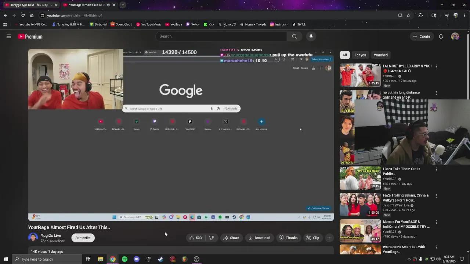Screen dimensions: 470x264
Task: Select the 'For you' filter chip
Action: (x=360, y=55)
